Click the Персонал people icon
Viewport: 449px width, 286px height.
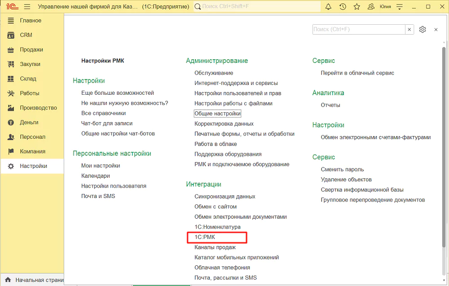(x=11, y=137)
